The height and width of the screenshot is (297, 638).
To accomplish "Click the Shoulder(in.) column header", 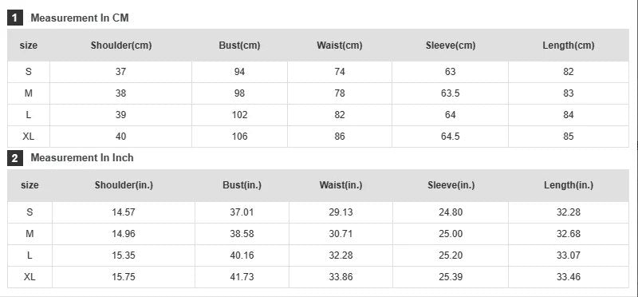I will [124, 185].
